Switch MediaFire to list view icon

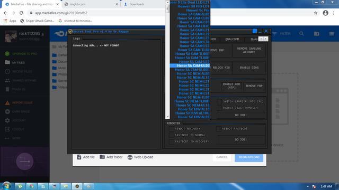coord(332,34)
